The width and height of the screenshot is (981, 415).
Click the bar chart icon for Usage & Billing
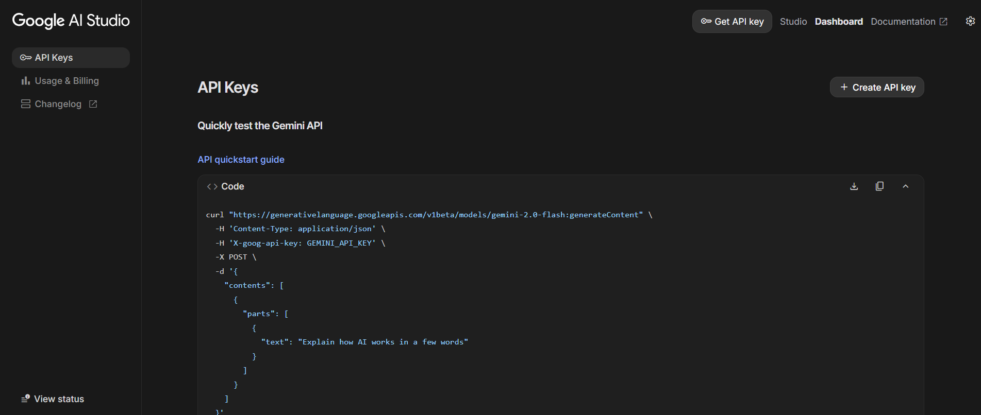coord(26,81)
